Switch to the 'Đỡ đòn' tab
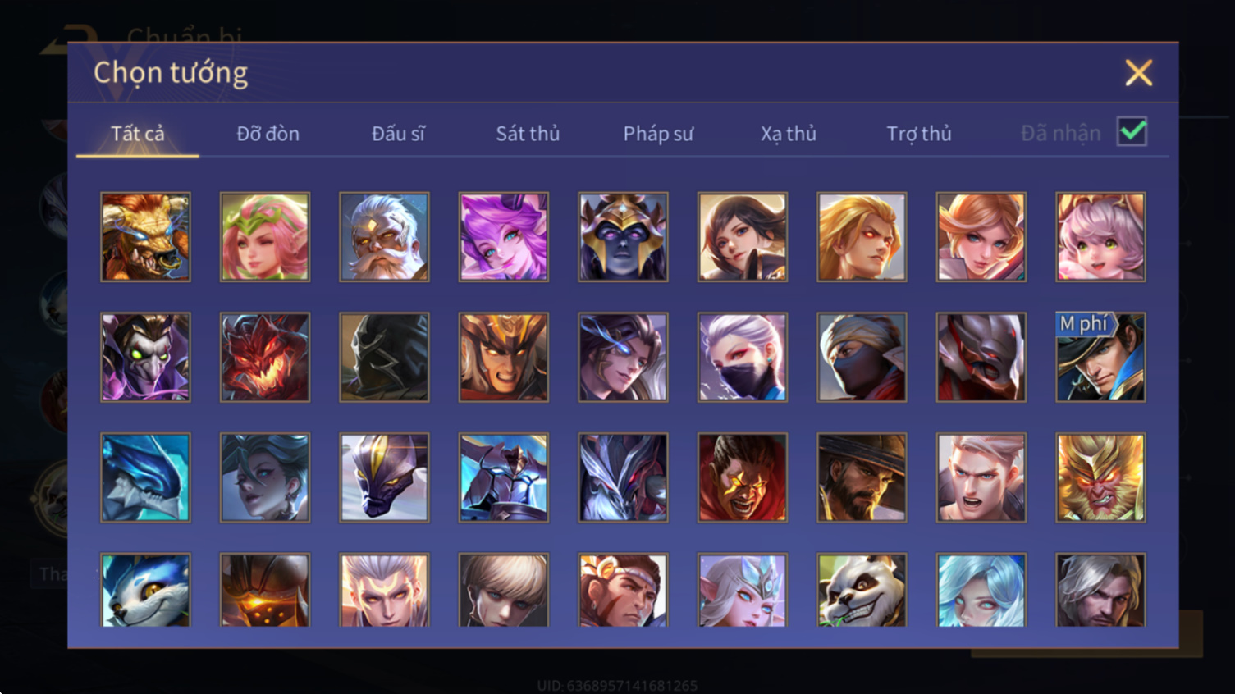Viewport: 1235px width, 694px height. (x=268, y=133)
